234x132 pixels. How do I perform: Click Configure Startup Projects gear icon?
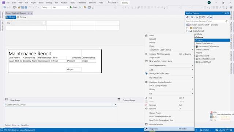[146, 82]
